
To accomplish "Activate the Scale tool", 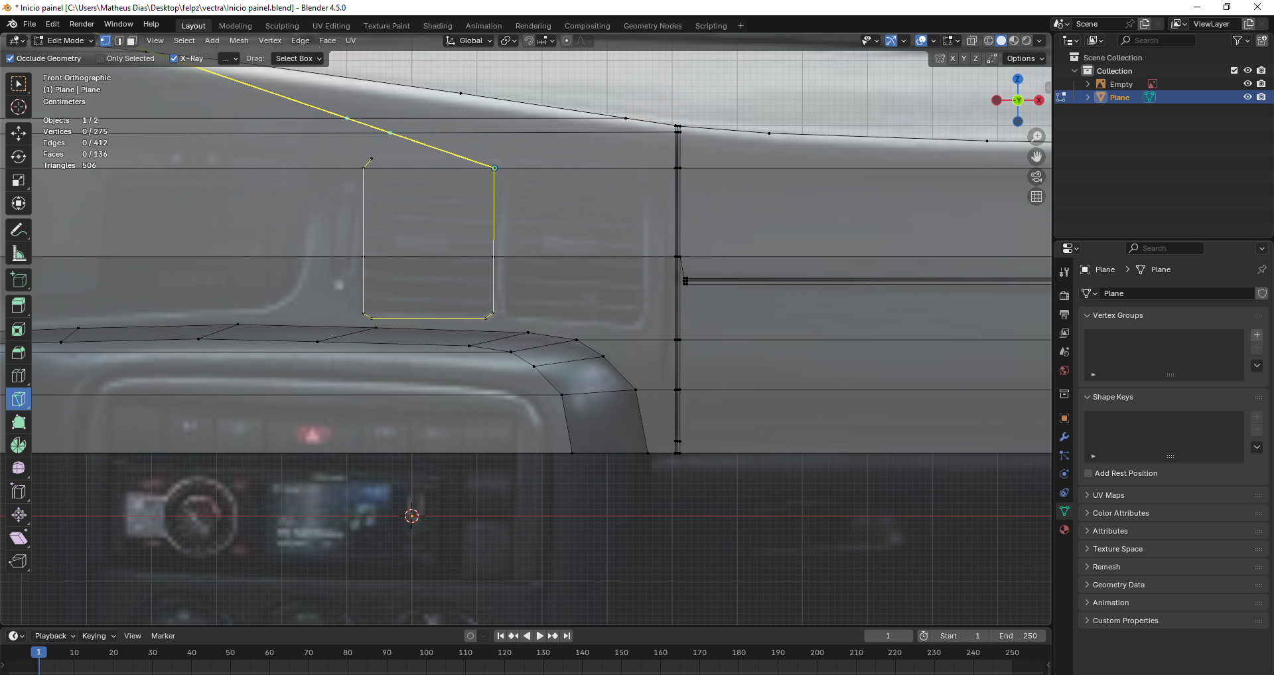I will click(19, 180).
